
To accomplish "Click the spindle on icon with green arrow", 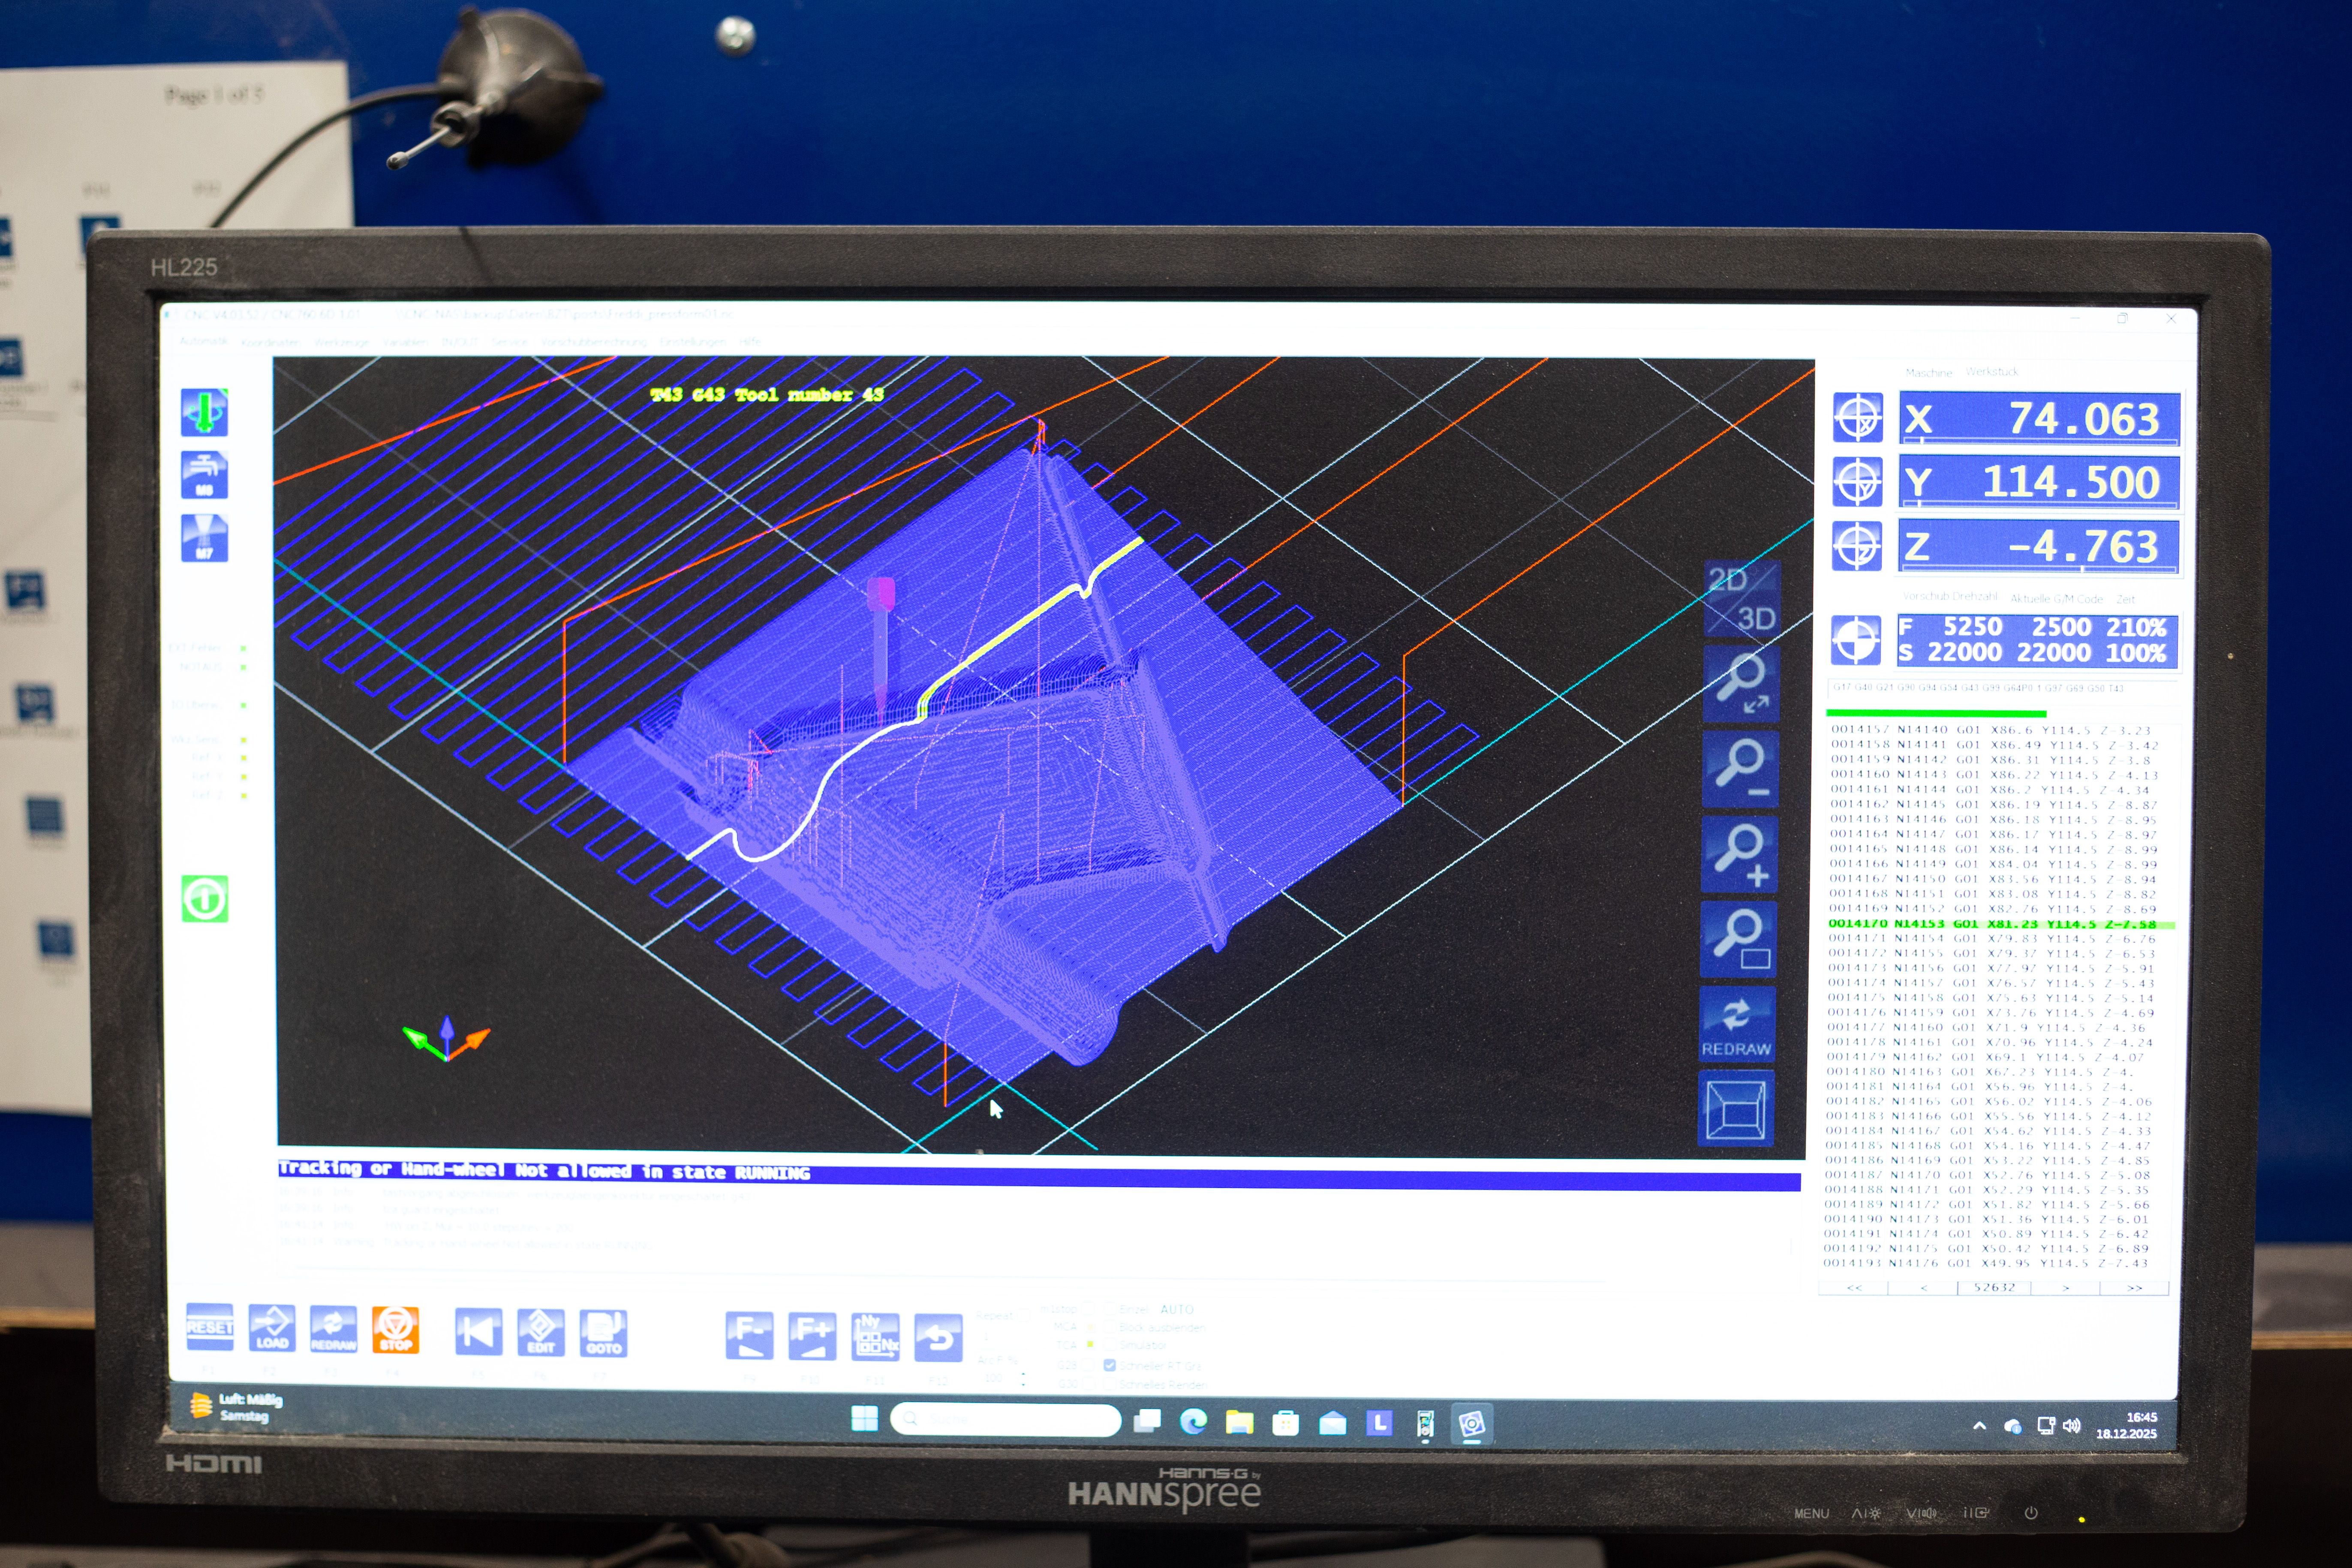I will tap(204, 412).
